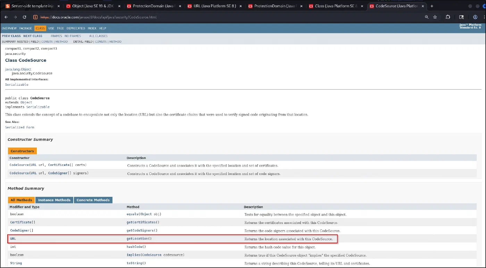The width and height of the screenshot is (486, 268).
Task: Open the java.lang.Object superclass link
Action: 18,69
